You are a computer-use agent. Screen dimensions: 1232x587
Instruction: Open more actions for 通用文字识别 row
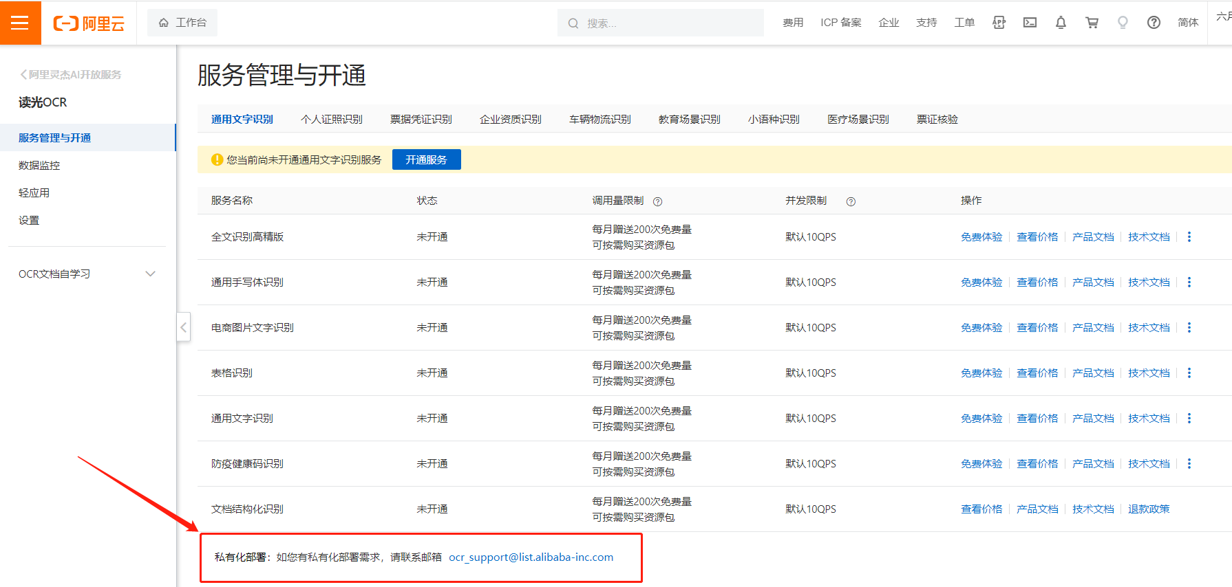point(1189,418)
